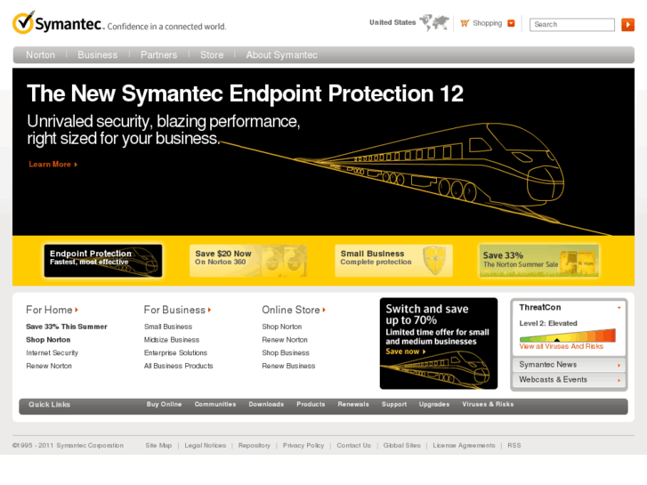Open the Site Map footer link
The height and width of the screenshot is (485, 647).
(x=158, y=445)
